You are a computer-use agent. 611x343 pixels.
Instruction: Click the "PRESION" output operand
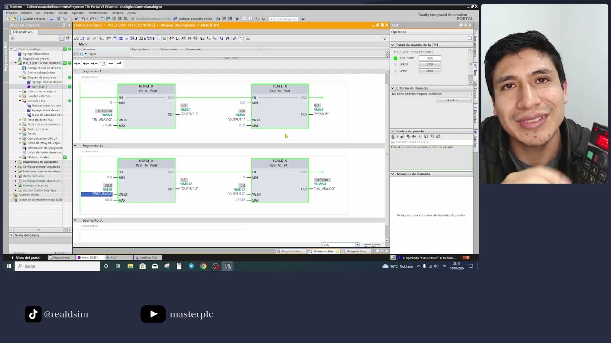[321, 114]
